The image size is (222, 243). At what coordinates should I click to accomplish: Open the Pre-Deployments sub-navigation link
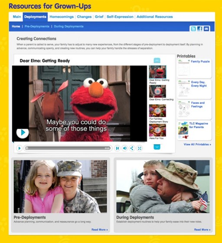37,26
